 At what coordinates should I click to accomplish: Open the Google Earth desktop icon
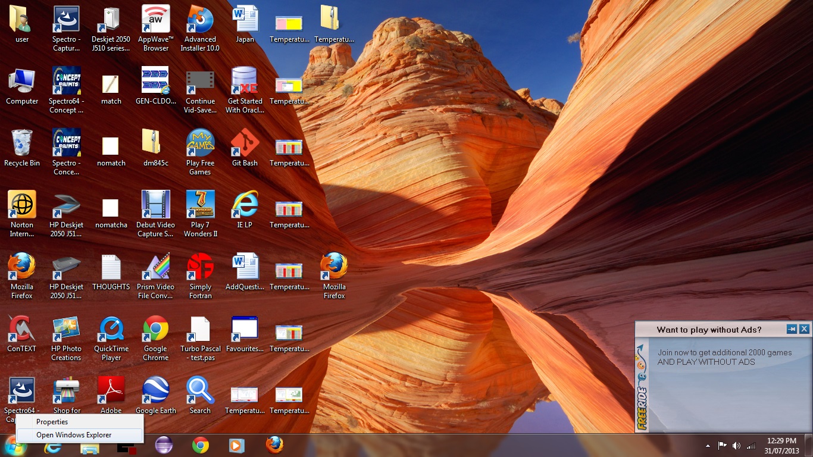tap(155, 390)
